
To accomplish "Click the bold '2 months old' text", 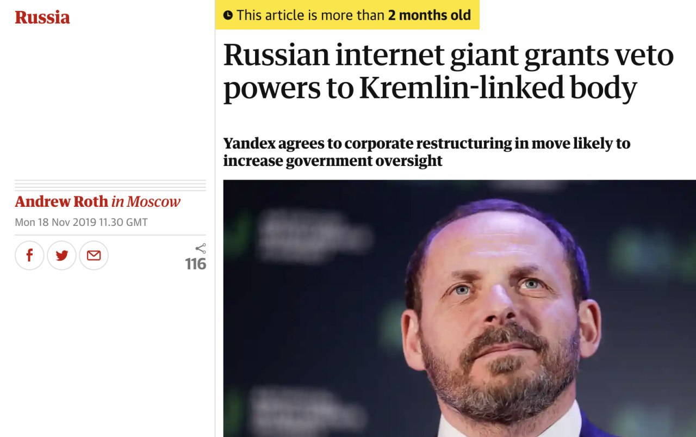I will point(429,15).
